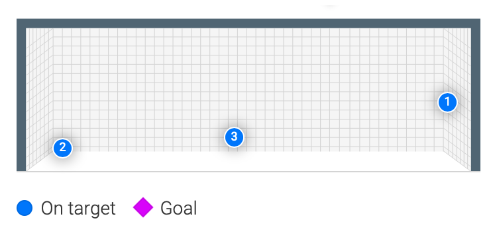Click the center of the back net
The image size is (493, 239).
(x=248, y=90)
